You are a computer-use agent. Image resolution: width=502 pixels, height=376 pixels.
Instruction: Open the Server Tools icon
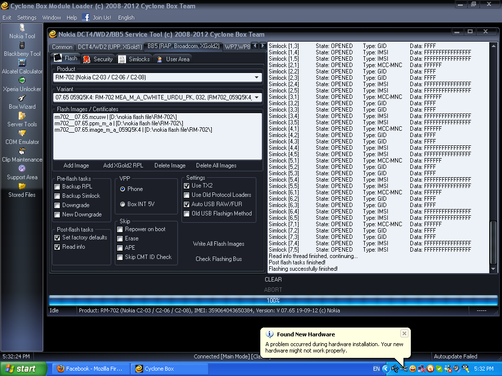pyautogui.click(x=22, y=116)
